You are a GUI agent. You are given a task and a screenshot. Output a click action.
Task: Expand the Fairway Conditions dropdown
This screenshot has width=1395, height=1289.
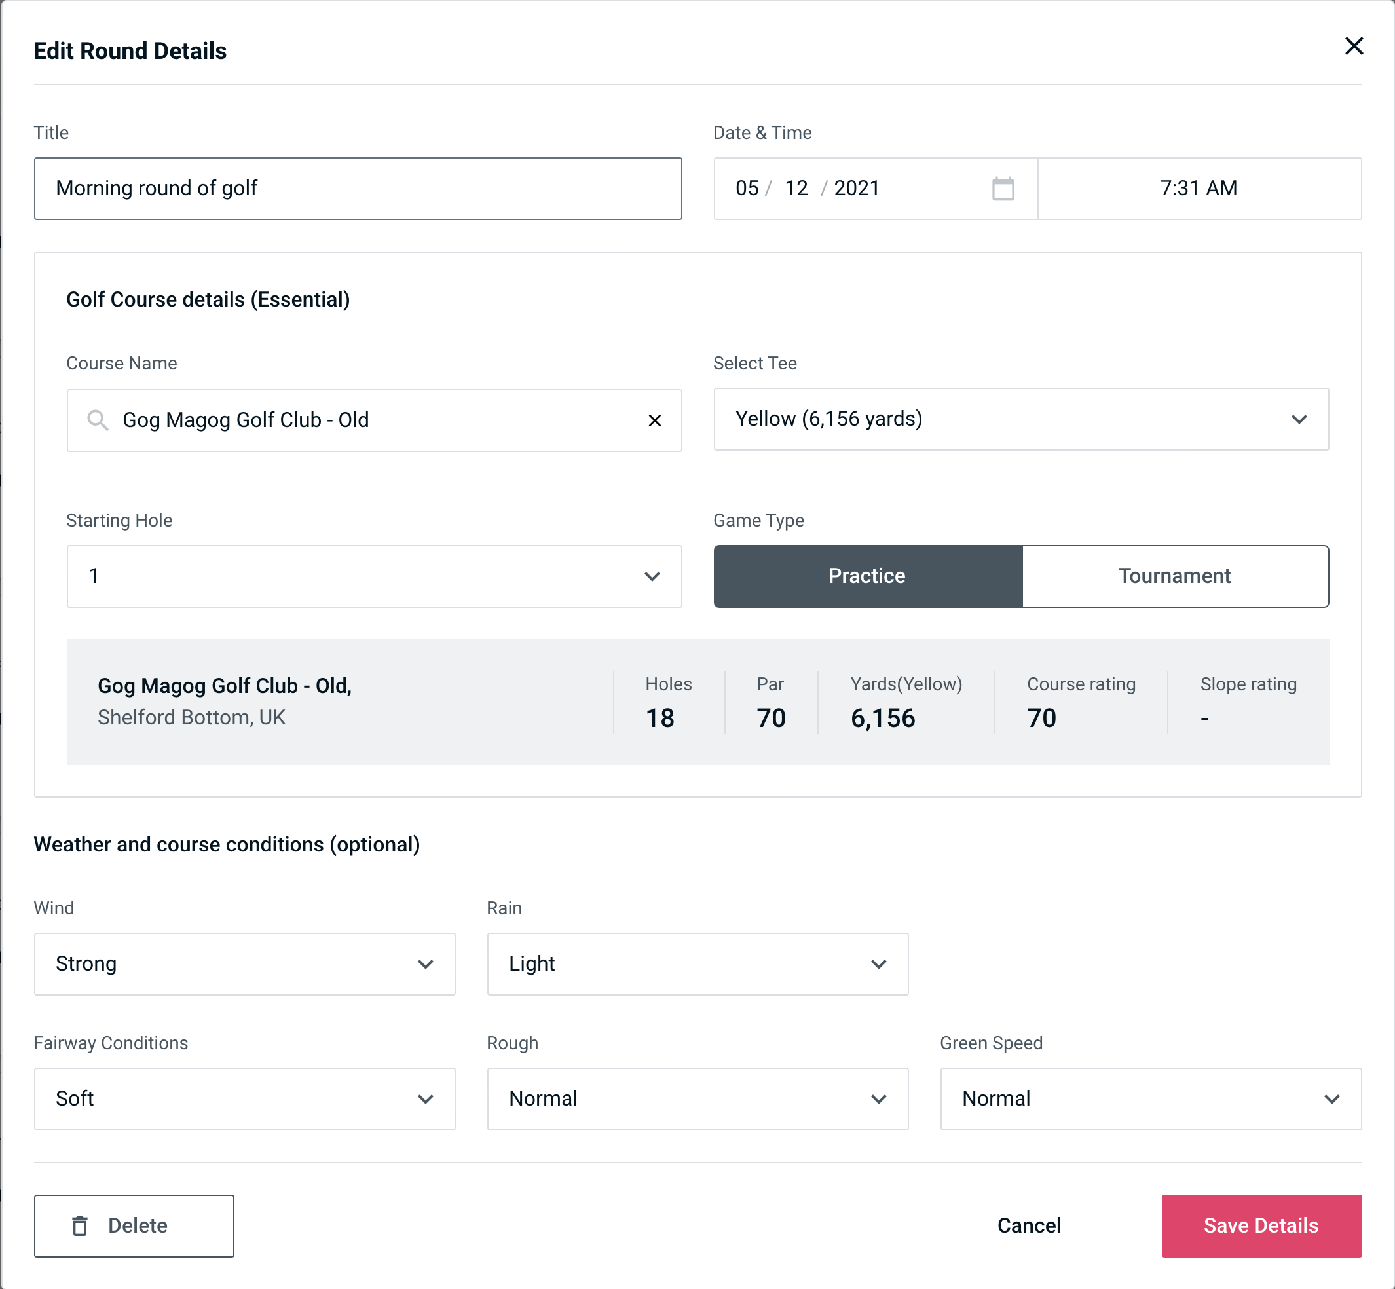[x=243, y=1098]
